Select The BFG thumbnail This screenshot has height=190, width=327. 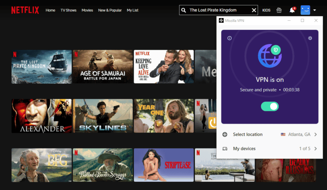coord(42,165)
